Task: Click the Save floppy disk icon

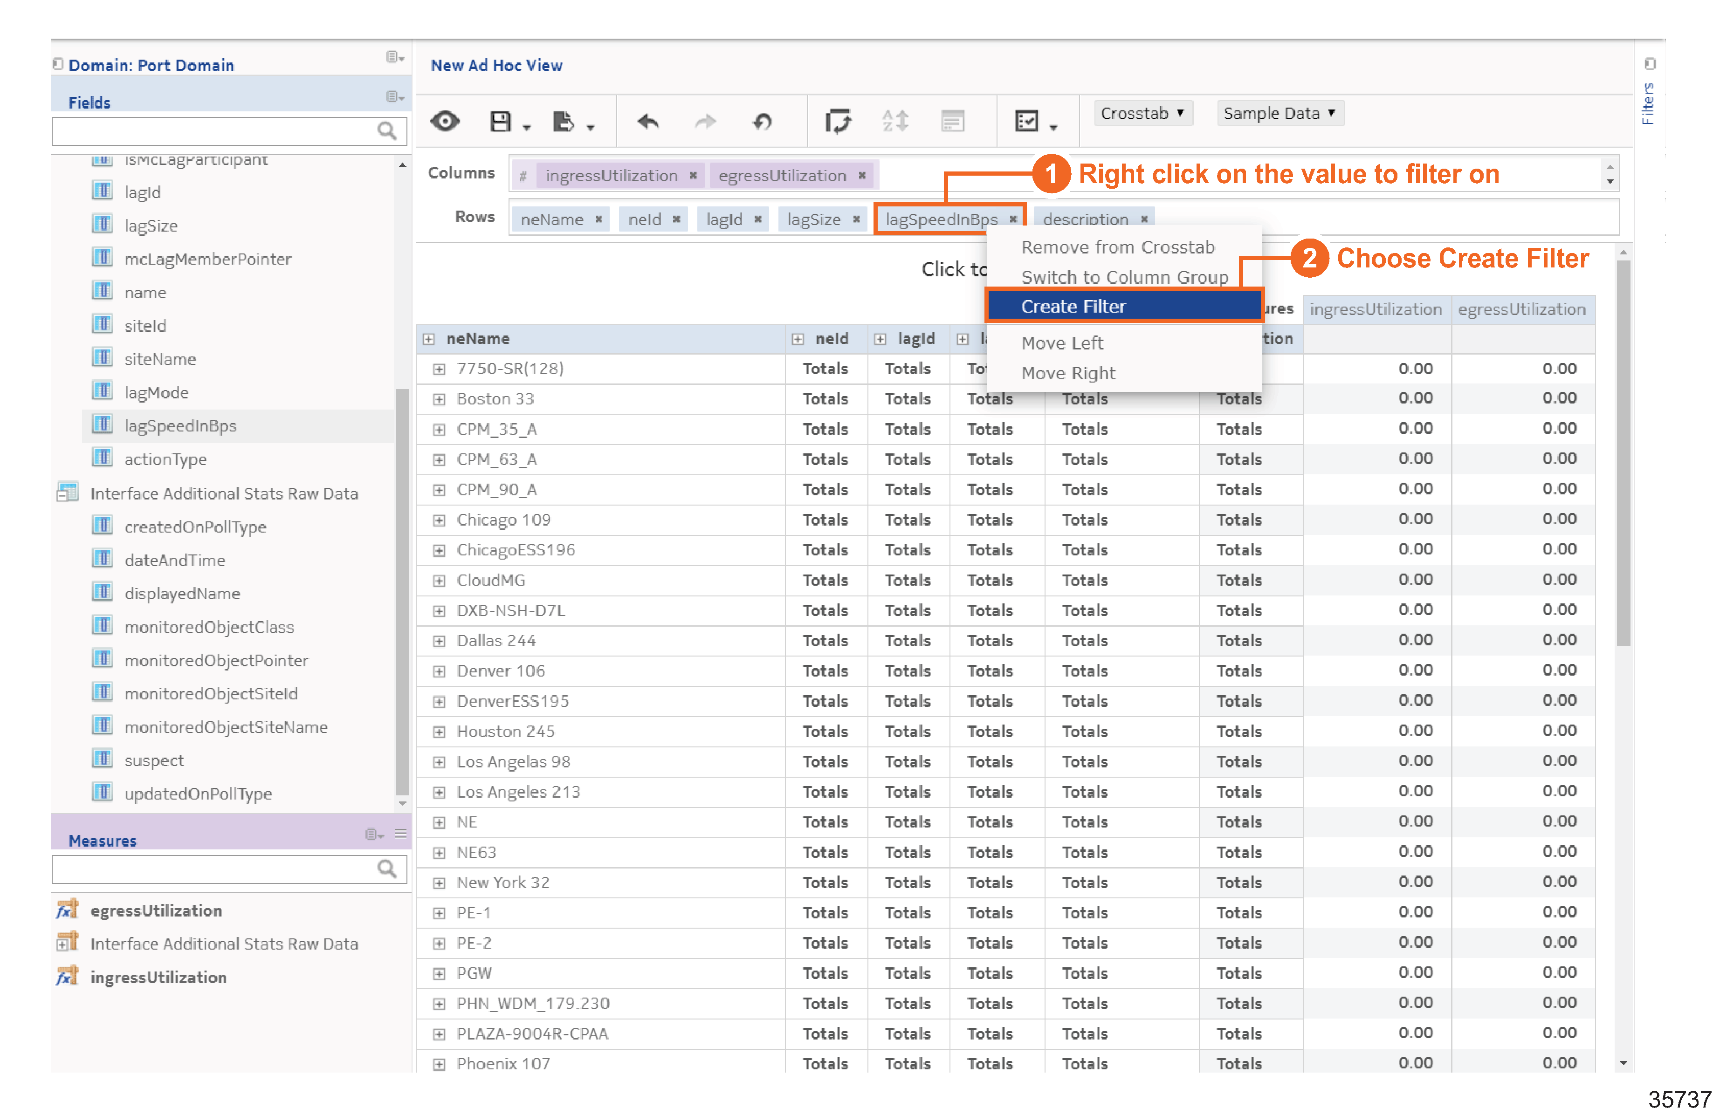Action: 500,122
